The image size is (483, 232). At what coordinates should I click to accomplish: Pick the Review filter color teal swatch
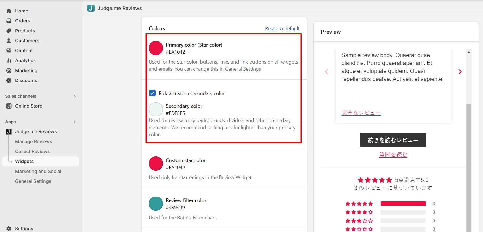click(156, 204)
